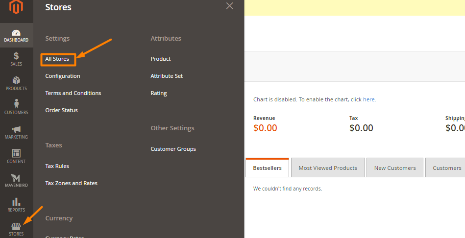The height and width of the screenshot is (238, 465).
Task: Click the Stores panel title
Action: pos(58,7)
